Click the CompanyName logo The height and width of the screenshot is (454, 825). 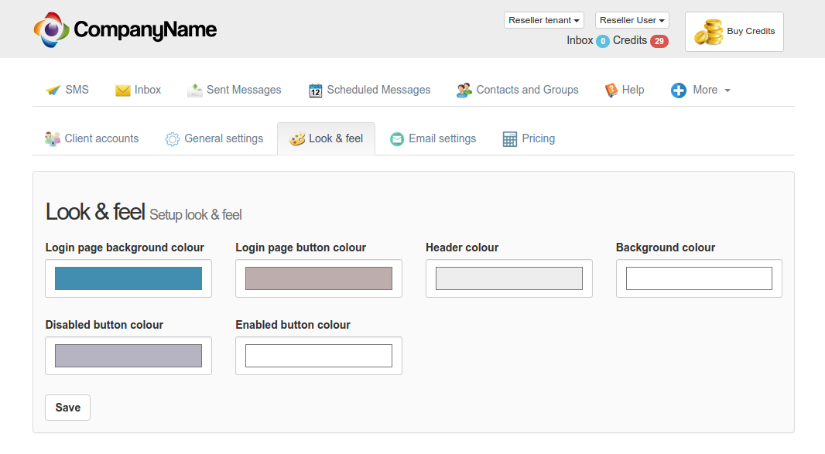point(125,30)
